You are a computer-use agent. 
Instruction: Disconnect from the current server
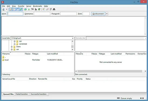tap(36, 9)
